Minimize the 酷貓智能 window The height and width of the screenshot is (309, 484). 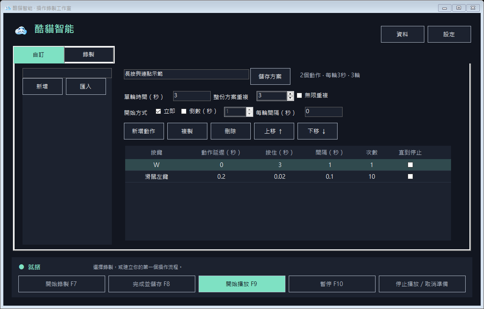445,8
